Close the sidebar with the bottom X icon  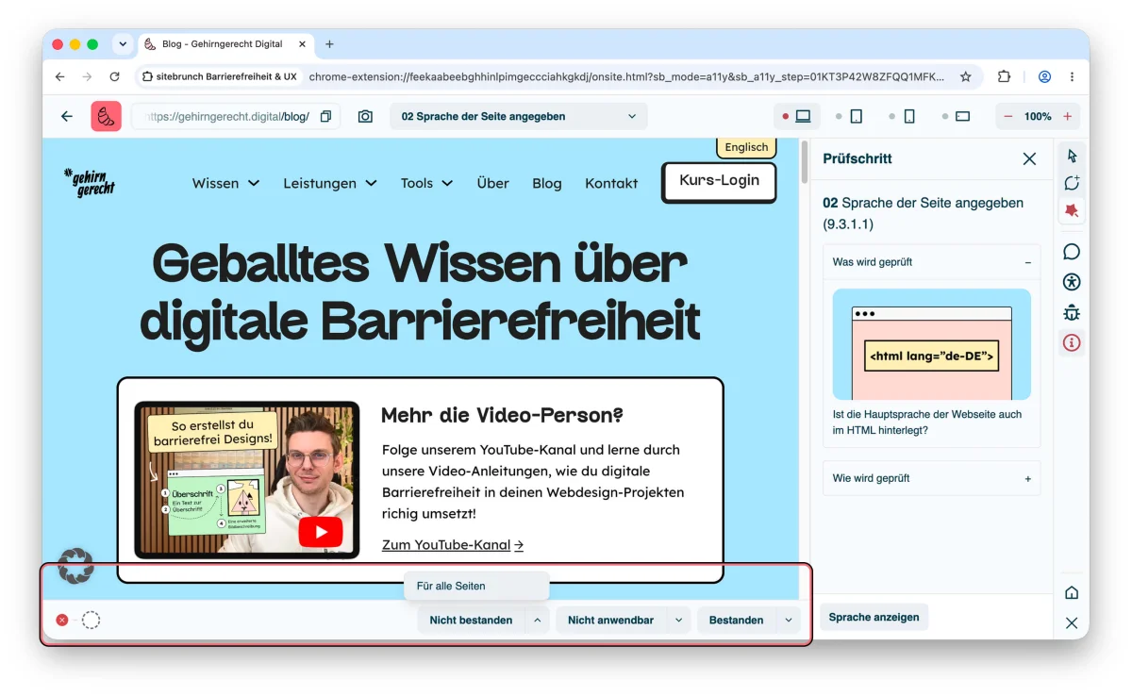1072,622
